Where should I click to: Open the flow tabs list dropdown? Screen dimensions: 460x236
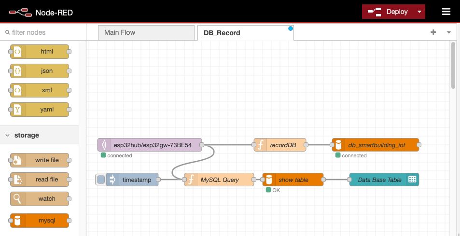[x=448, y=32]
